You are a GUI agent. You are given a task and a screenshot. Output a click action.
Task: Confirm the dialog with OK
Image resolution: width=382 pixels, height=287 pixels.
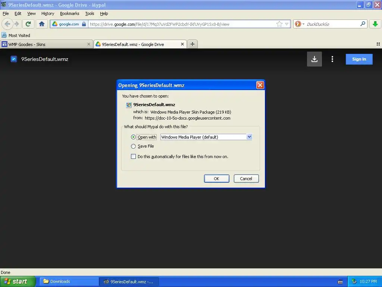217,179
